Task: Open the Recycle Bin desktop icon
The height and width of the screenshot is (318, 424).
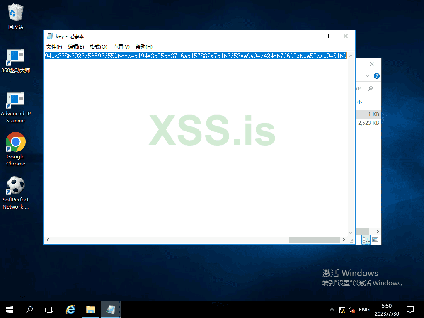Action: [x=16, y=17]
